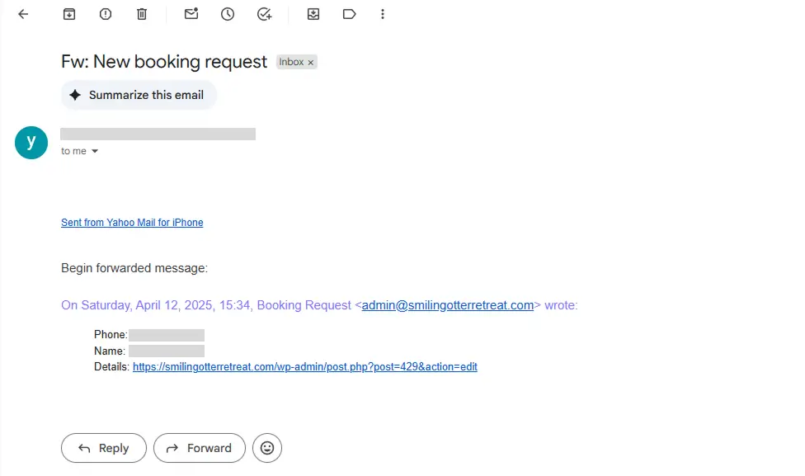This screenshot has height=476, width=805.
Task: Add an emoji reaction
Action: click(267, 448)
